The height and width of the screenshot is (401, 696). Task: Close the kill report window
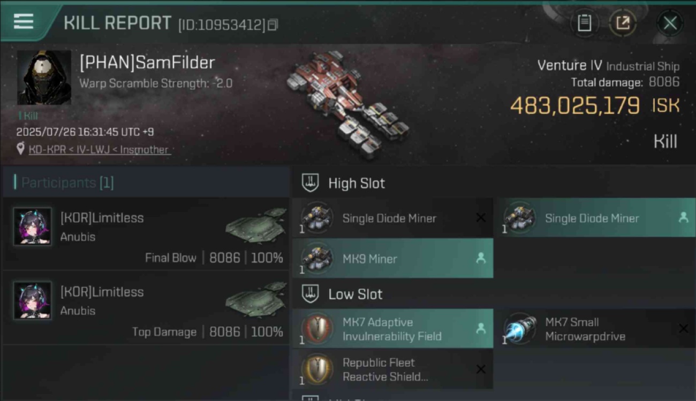(x=670, y=23)
